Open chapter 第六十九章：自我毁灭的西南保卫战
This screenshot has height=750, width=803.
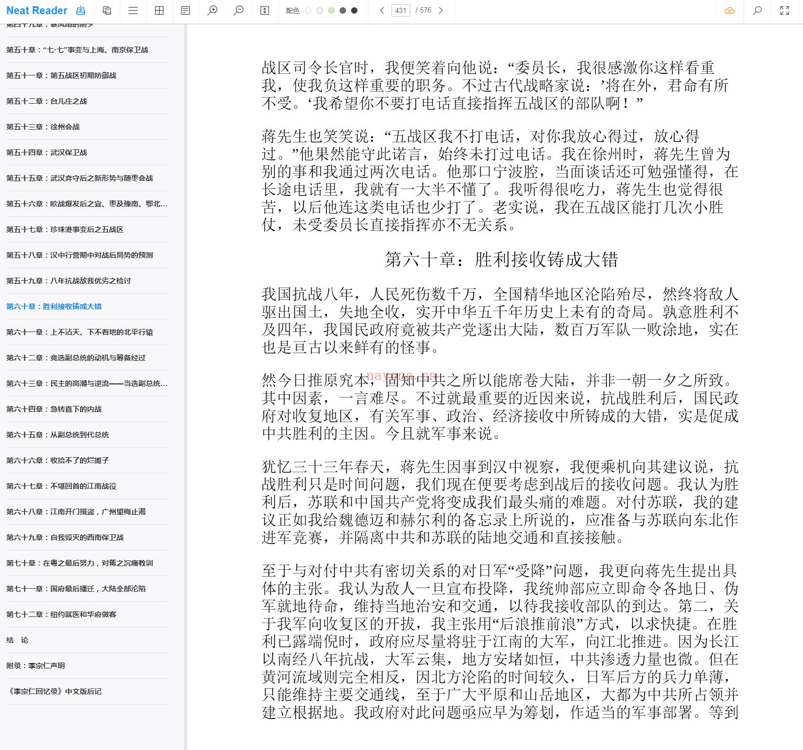[88, 537]
